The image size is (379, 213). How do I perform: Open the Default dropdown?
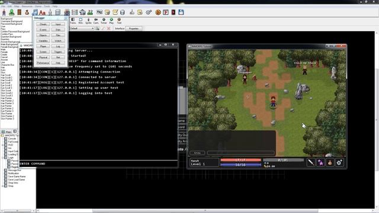82,28
